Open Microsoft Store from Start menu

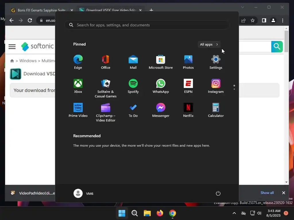click(161, 62)
